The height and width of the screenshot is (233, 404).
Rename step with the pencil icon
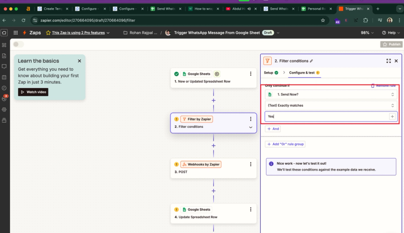tap(311, 61)
